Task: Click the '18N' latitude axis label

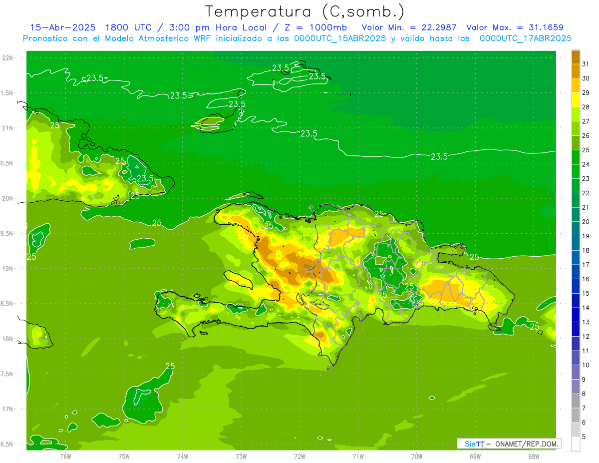Action: [x=8, y=339]
